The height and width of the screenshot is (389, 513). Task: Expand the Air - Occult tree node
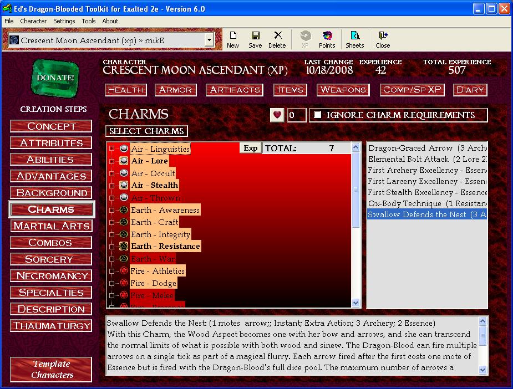click(112, 173)
